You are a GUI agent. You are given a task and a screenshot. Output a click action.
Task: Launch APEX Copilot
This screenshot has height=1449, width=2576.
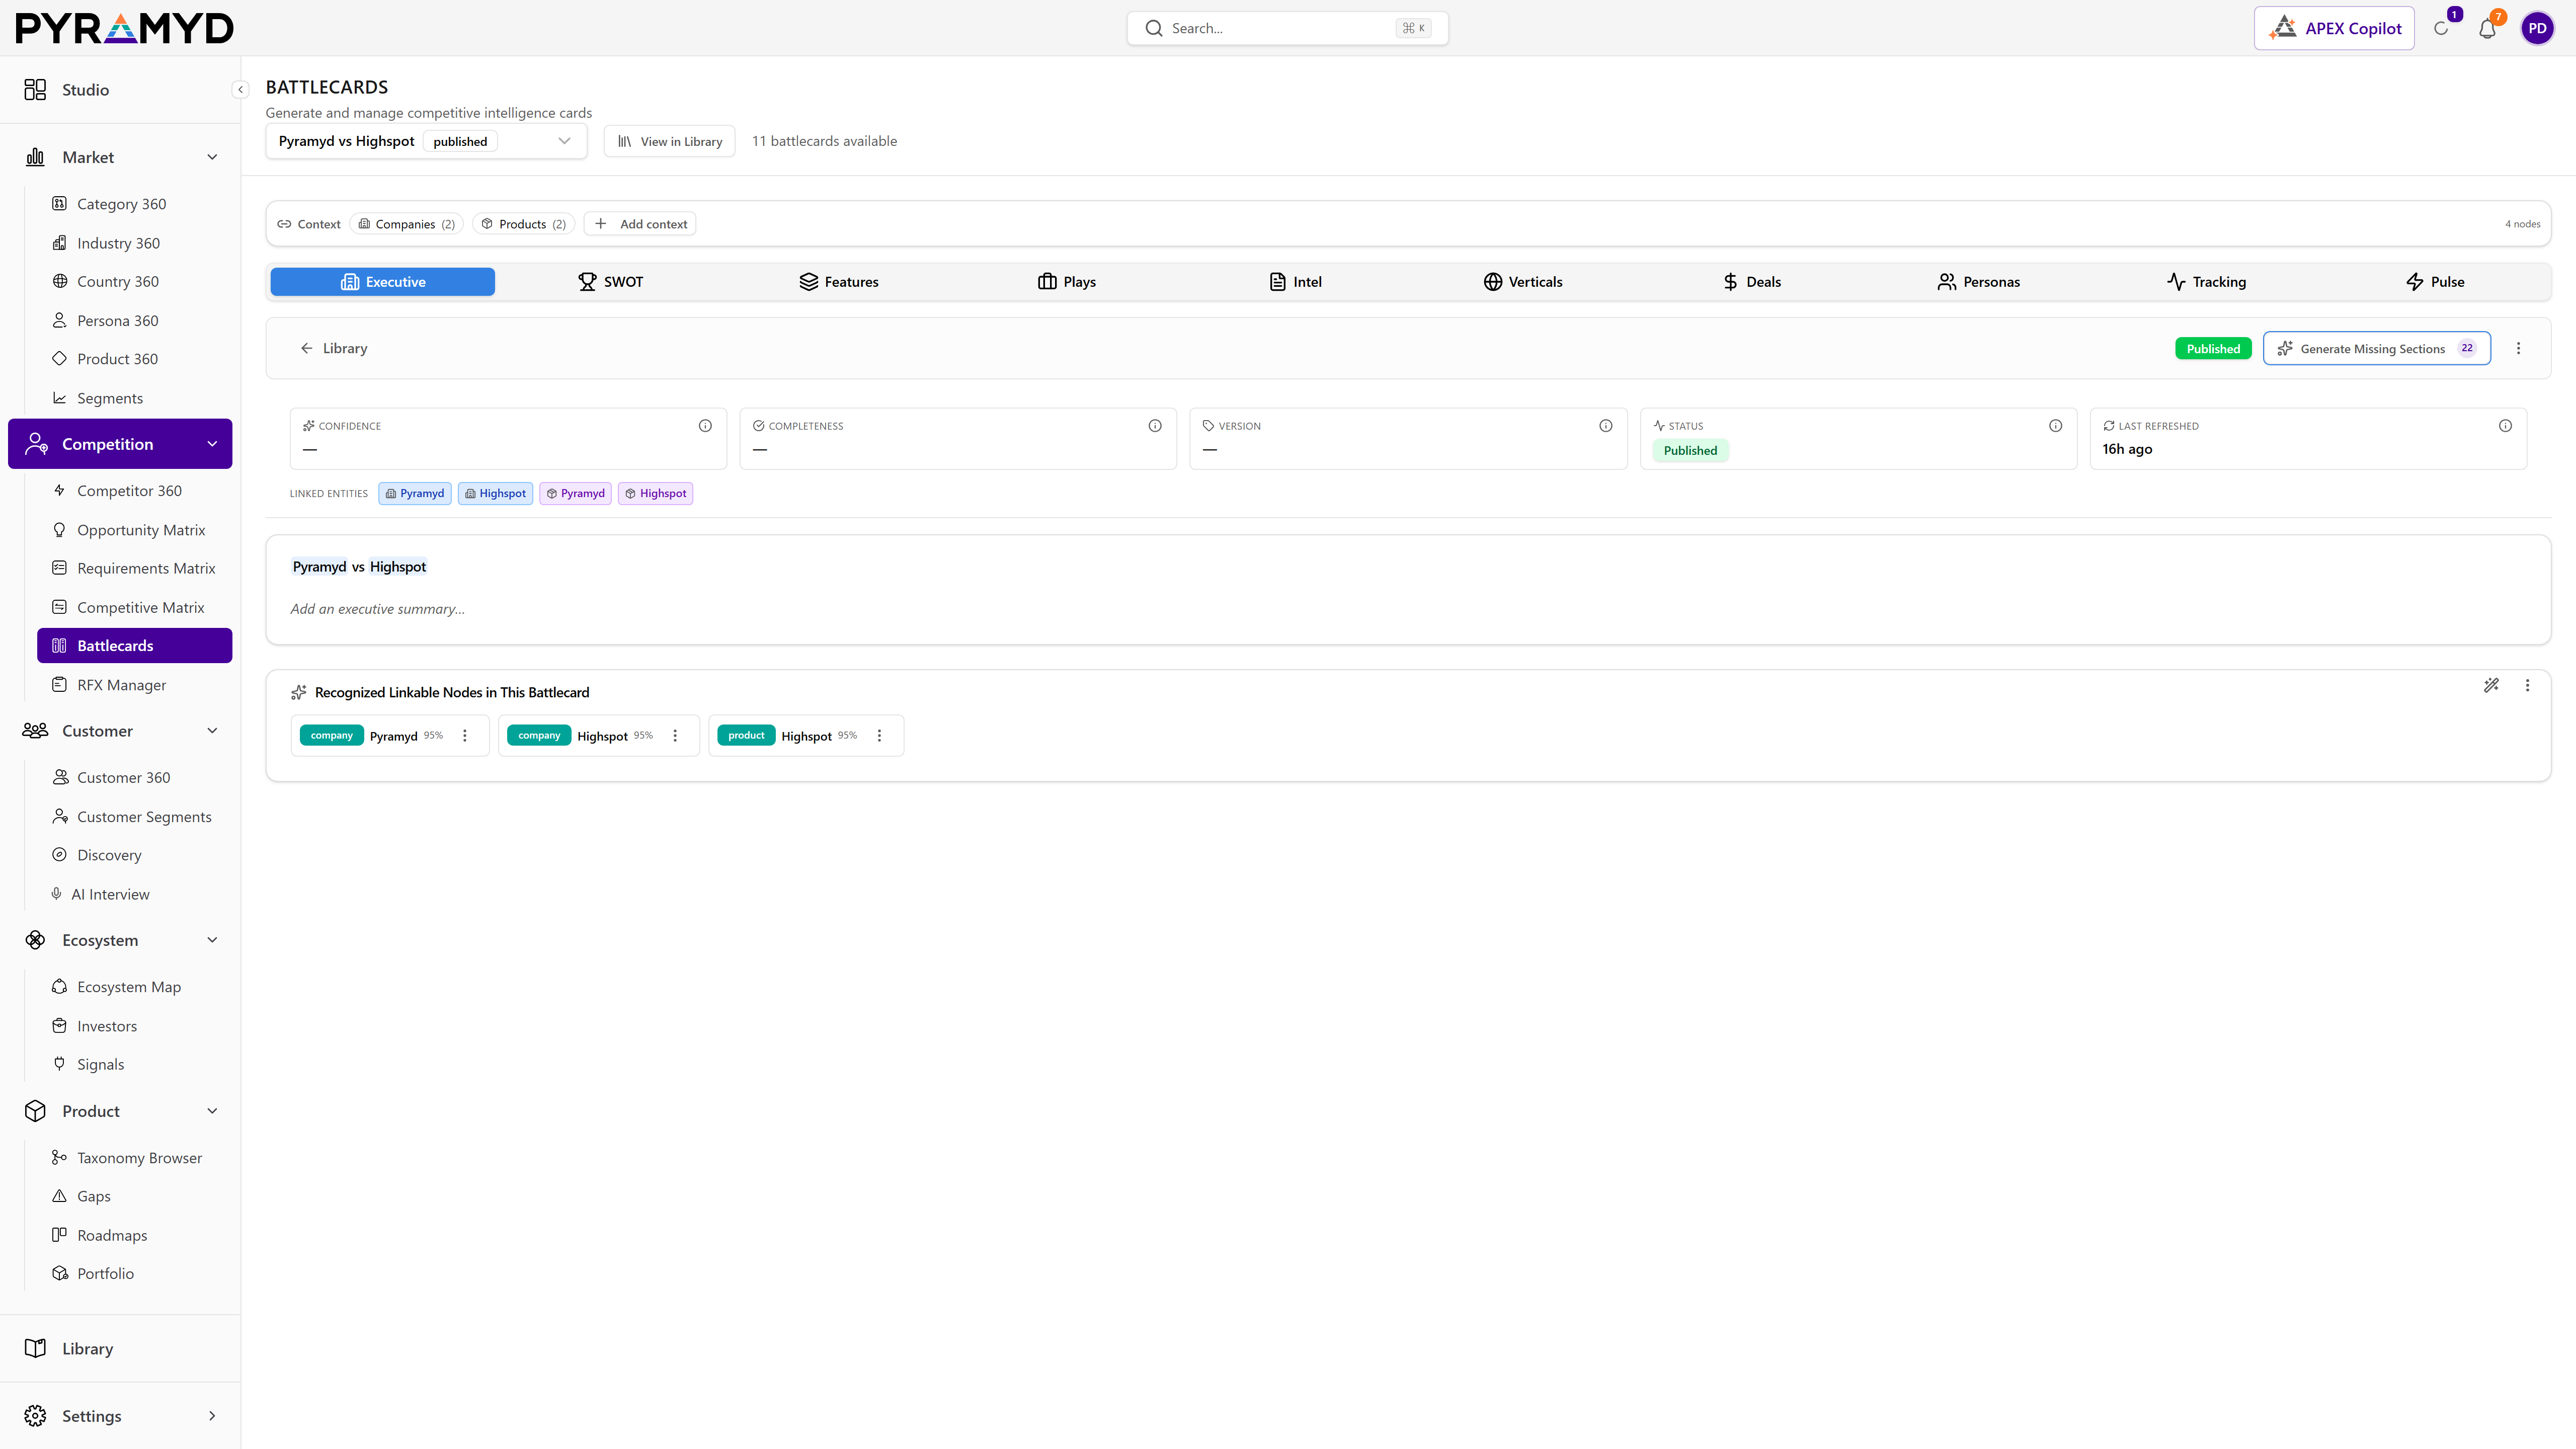2334,28
